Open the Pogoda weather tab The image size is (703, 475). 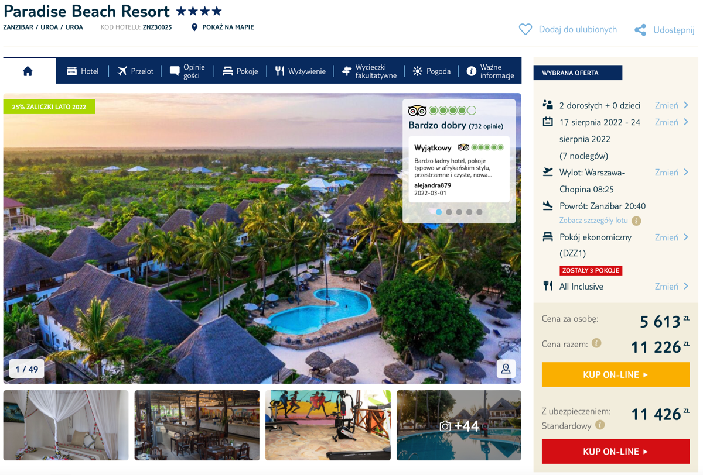tap(432, 71)
